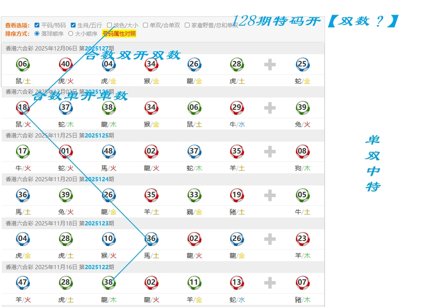Click the plus sign in draw 2025124 row
The image size is (427, 307).
coord(270,195)
